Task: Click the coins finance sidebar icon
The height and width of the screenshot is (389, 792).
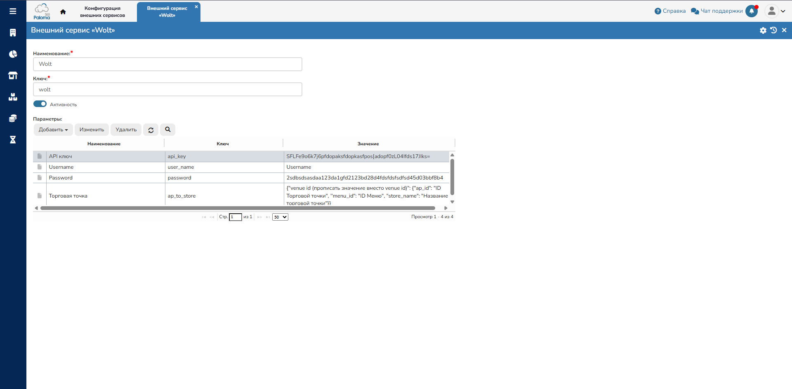Action: tap(13, 118)
